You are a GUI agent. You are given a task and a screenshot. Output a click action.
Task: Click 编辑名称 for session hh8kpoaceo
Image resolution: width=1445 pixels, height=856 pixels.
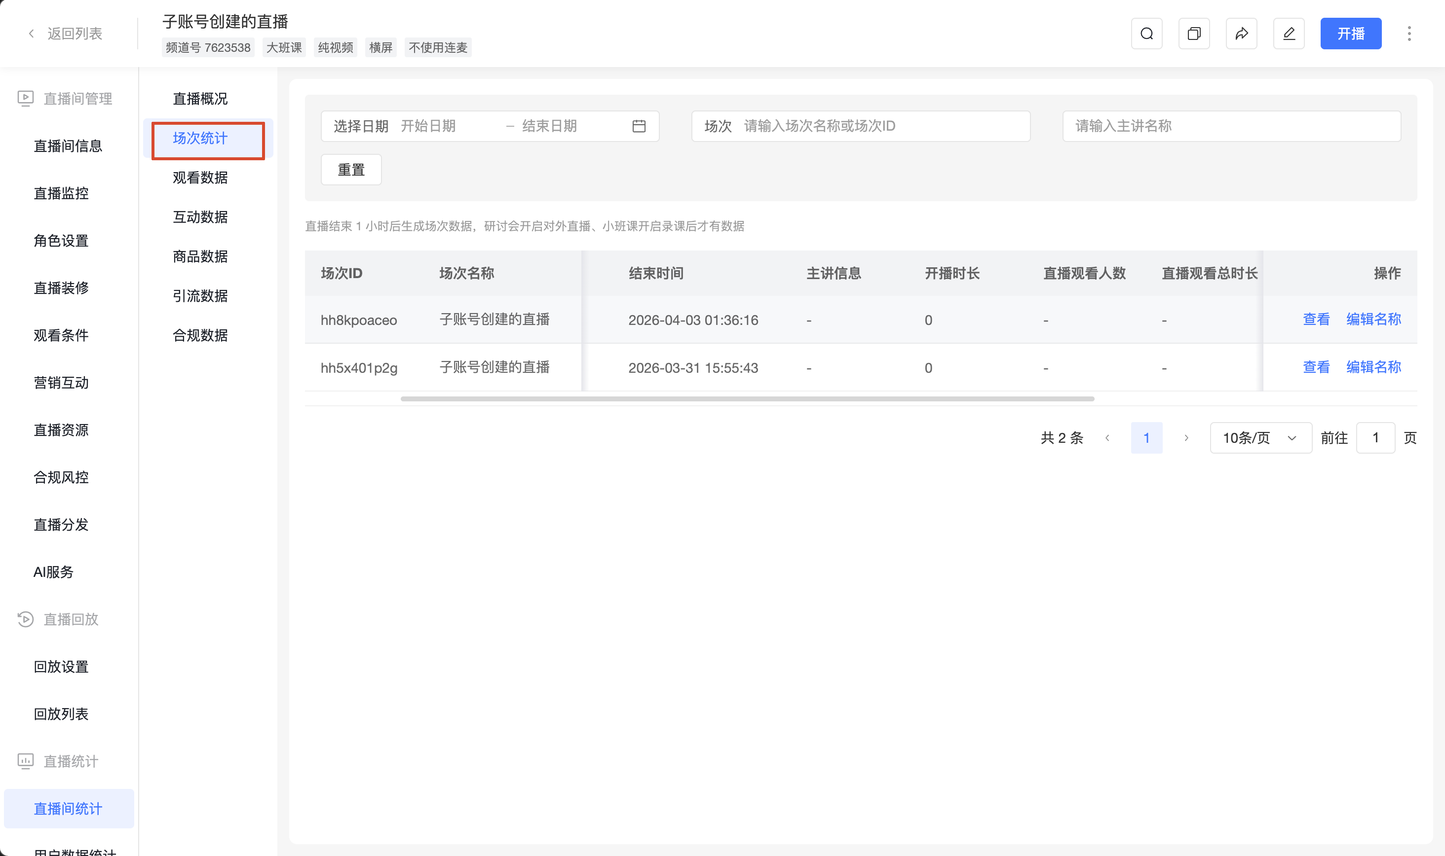pyautogui.click(x=1373, y=319)
